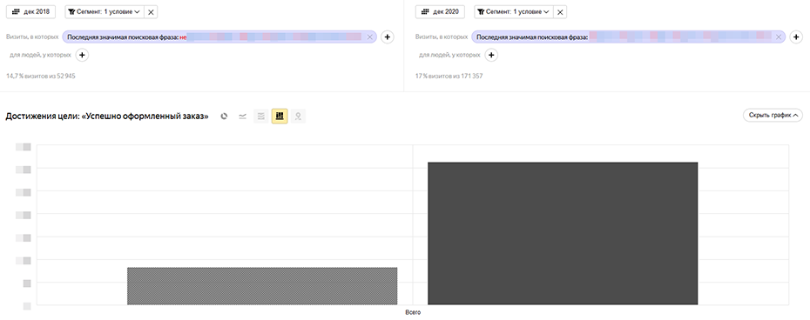
Task: Select the column chart icon
Action: pos(280,117)
